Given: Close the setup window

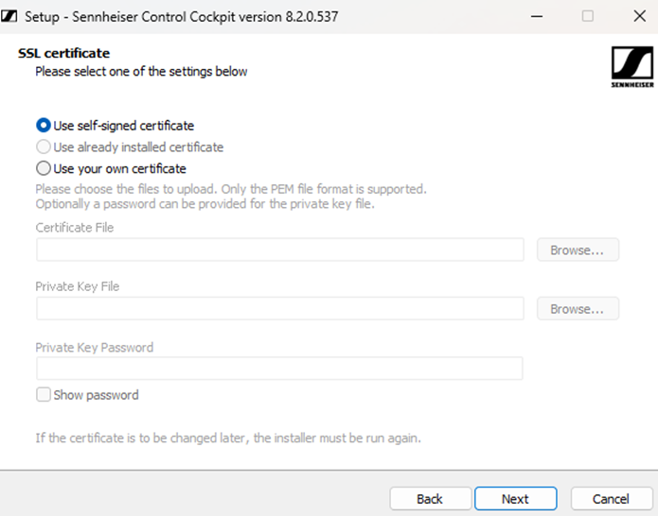Looking at the screenshot, I should pos(635,16).
